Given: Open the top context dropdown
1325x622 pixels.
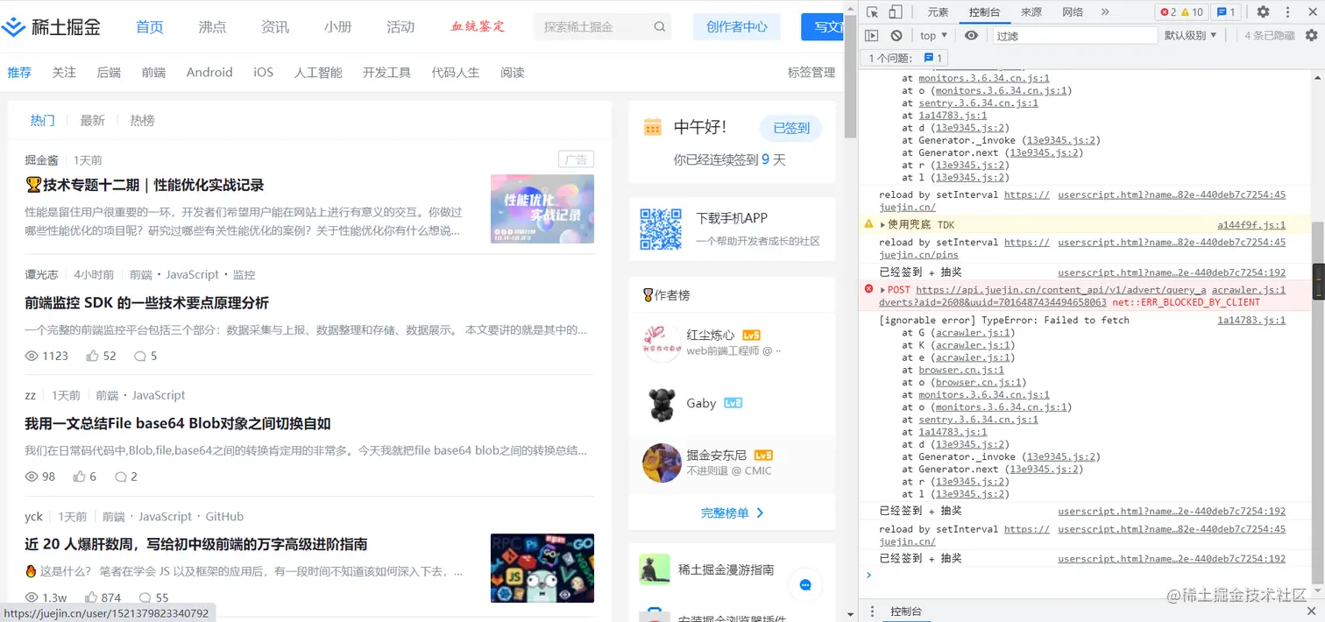Looking at the screenshot, I should point(934,36).
